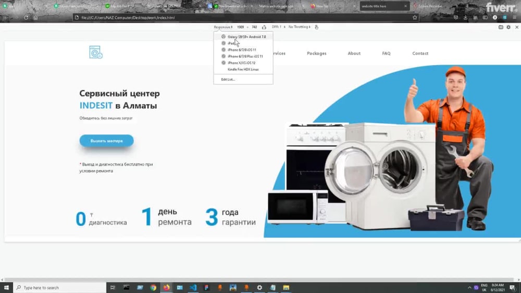The height and width of the screenshot is (293, 521).
Task: Open Figma from the taskbar
Action: pos(206,287)
